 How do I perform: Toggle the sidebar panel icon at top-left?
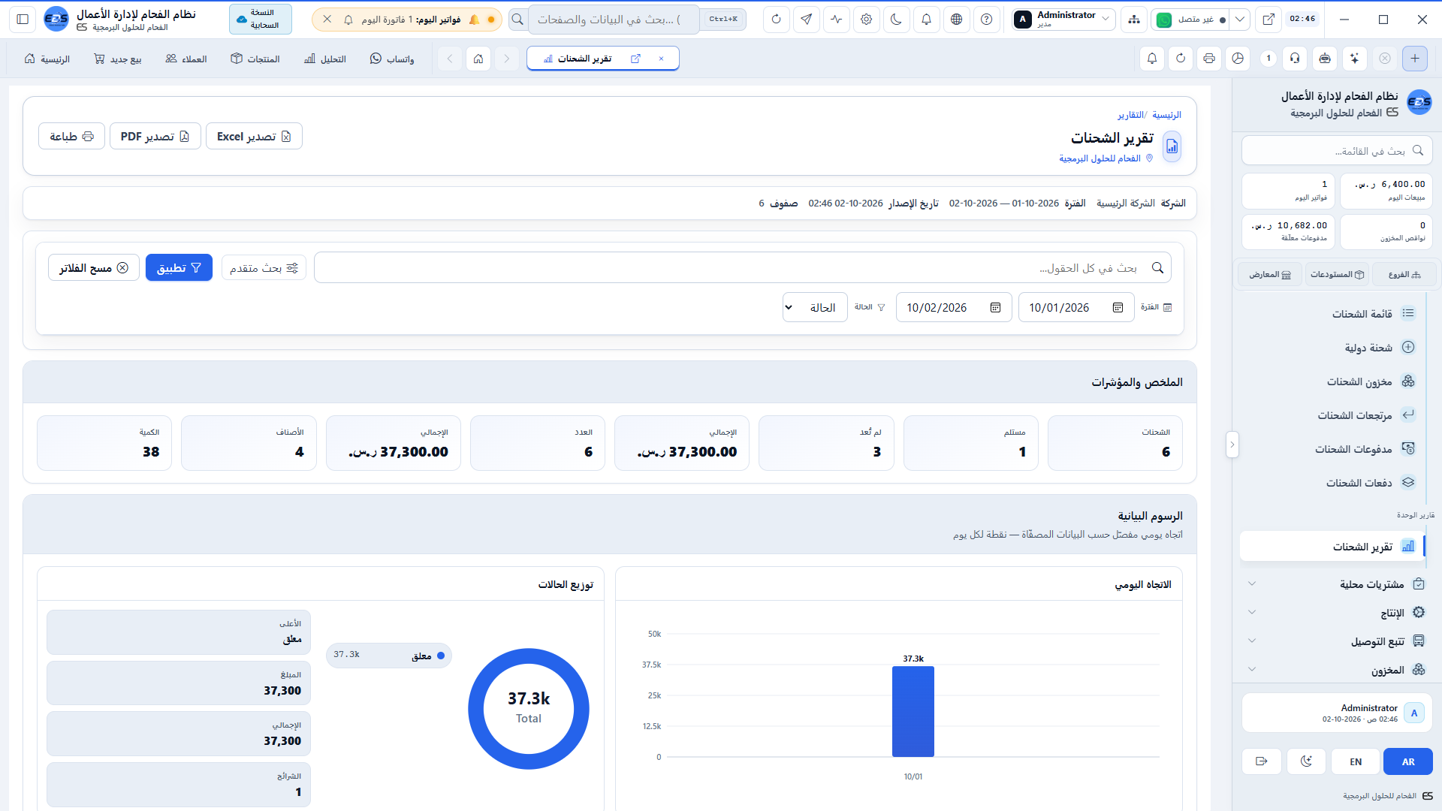(x=23, y=20)
